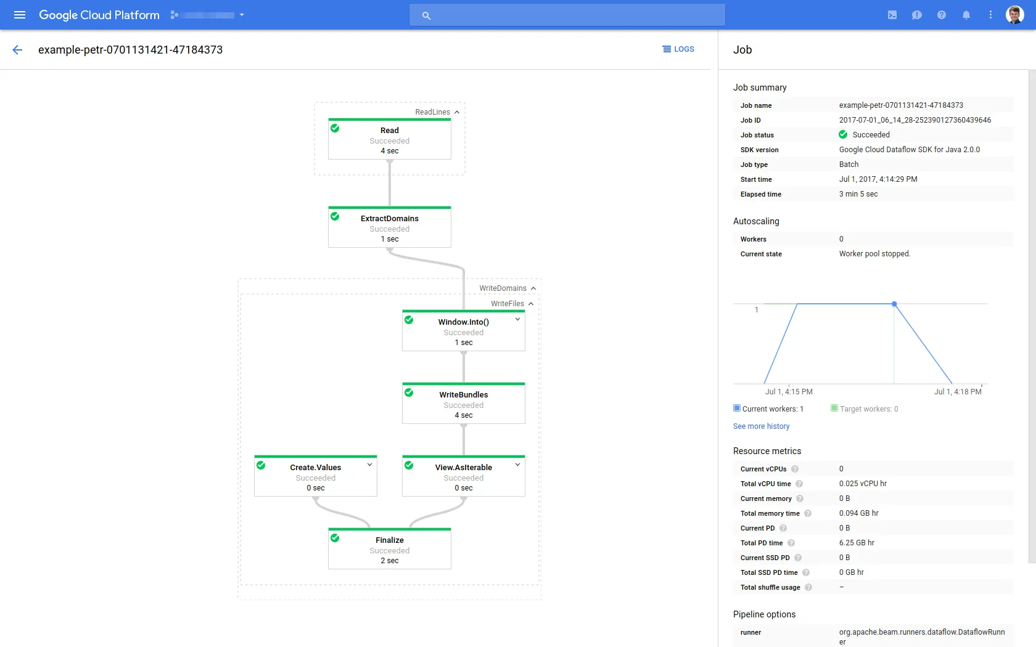Click the Google Cloud Platform logo
Viewport: 1036px width, 647px height.
99,15
